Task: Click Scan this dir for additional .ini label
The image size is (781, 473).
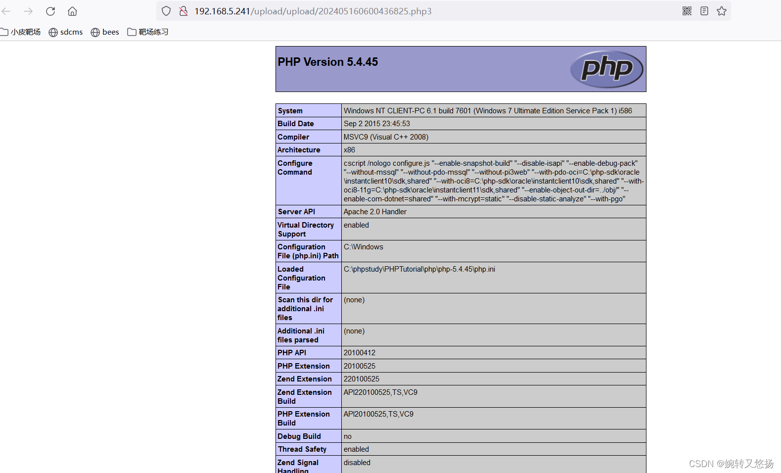Action: tap(305, 309)
